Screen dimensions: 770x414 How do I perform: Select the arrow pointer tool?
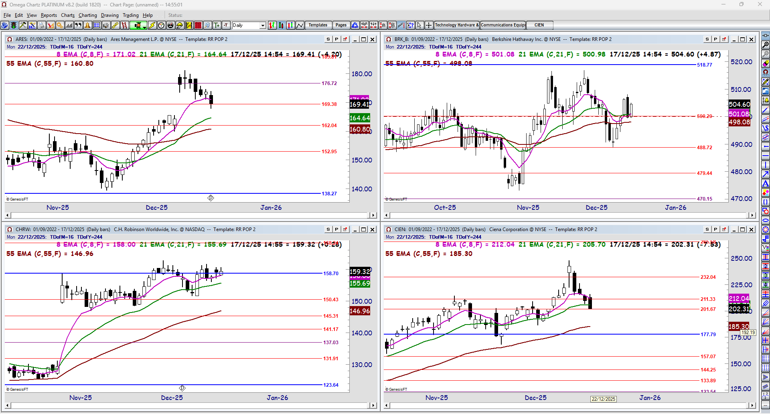tap(419, 25)
